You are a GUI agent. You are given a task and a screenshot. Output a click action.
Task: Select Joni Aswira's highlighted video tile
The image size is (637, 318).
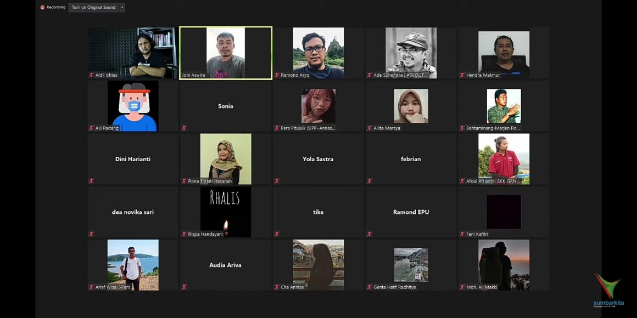point(226,53)
